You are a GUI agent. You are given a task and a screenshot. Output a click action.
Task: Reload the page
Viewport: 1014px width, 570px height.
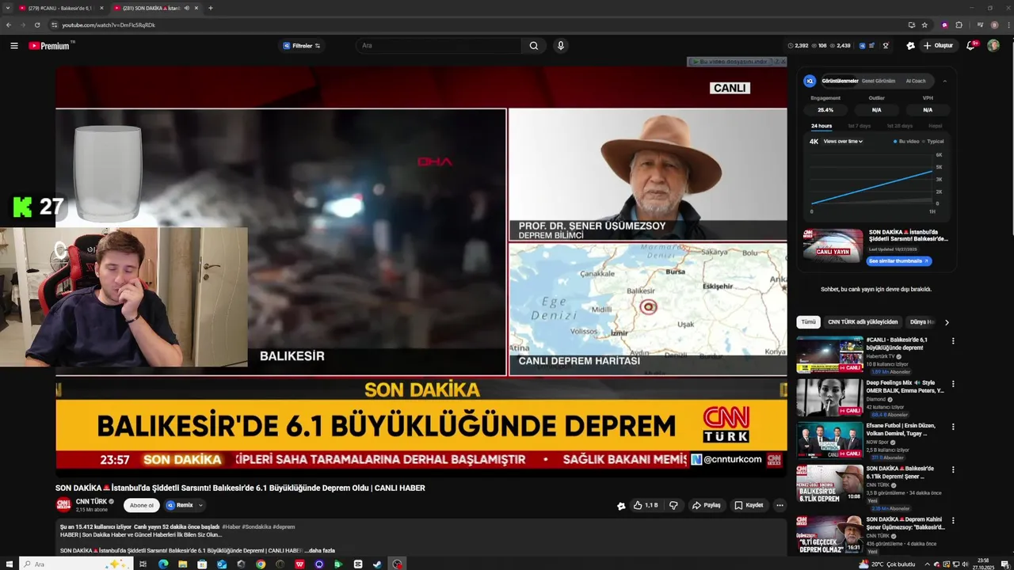(36, 25)
